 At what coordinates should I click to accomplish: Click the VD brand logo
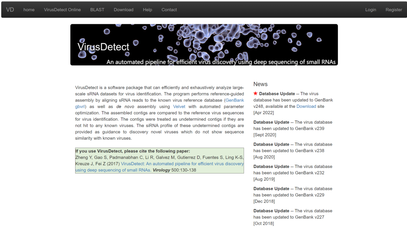tap(10, 10)
